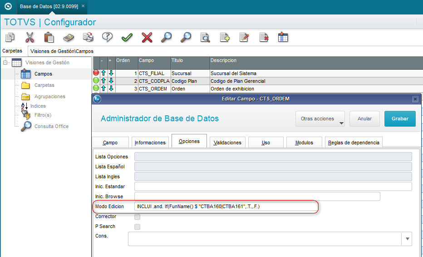Click the table fields toolbar icon
Screen dimensions: 423x257
pos(283,37)
